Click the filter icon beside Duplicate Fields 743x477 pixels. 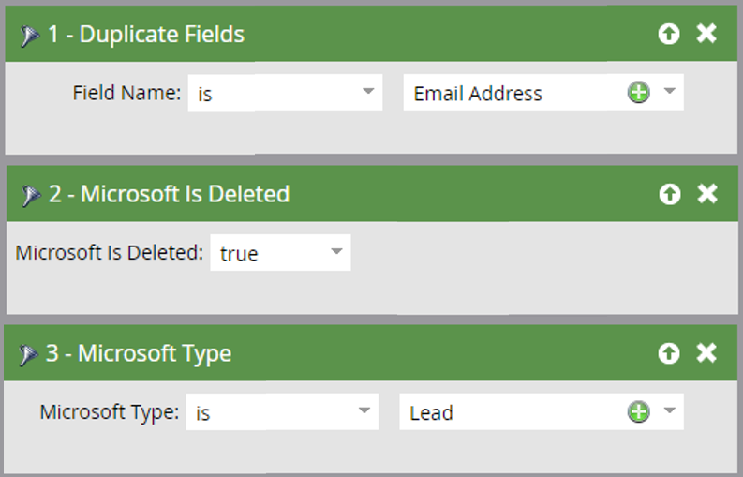29,36
